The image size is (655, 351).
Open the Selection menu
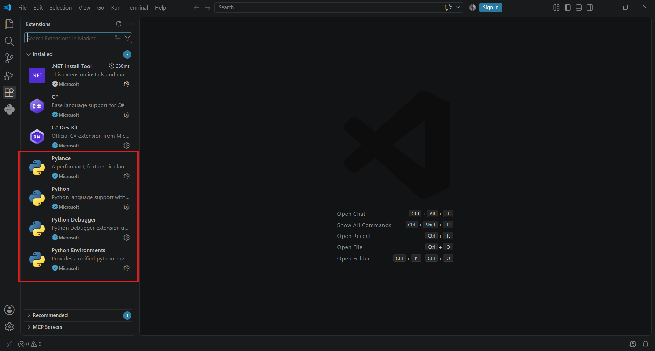60,7
